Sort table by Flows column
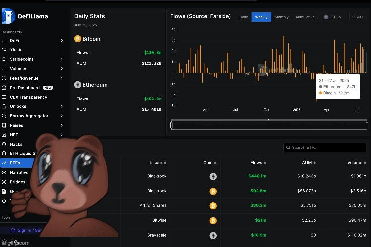This screenshot has height=247, width=371. [x=258, y=163]
